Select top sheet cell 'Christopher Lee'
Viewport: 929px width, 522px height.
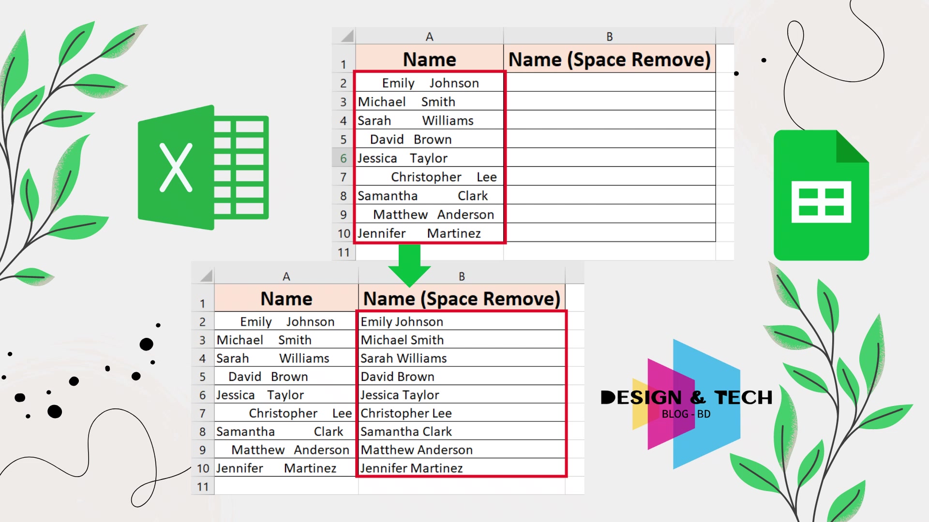tap(429, 177)
